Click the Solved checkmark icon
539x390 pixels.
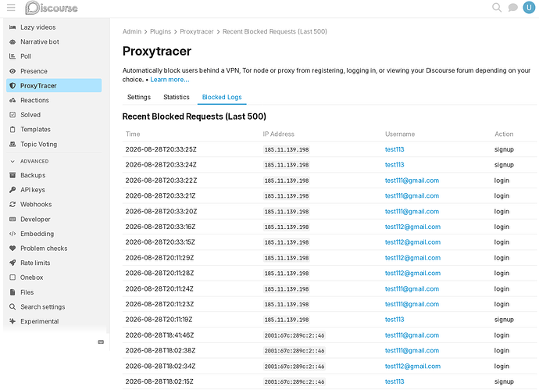click(x=12, y=115)
